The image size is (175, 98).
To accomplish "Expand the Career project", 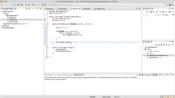I will pyautogui.click(x=2, y=26).
